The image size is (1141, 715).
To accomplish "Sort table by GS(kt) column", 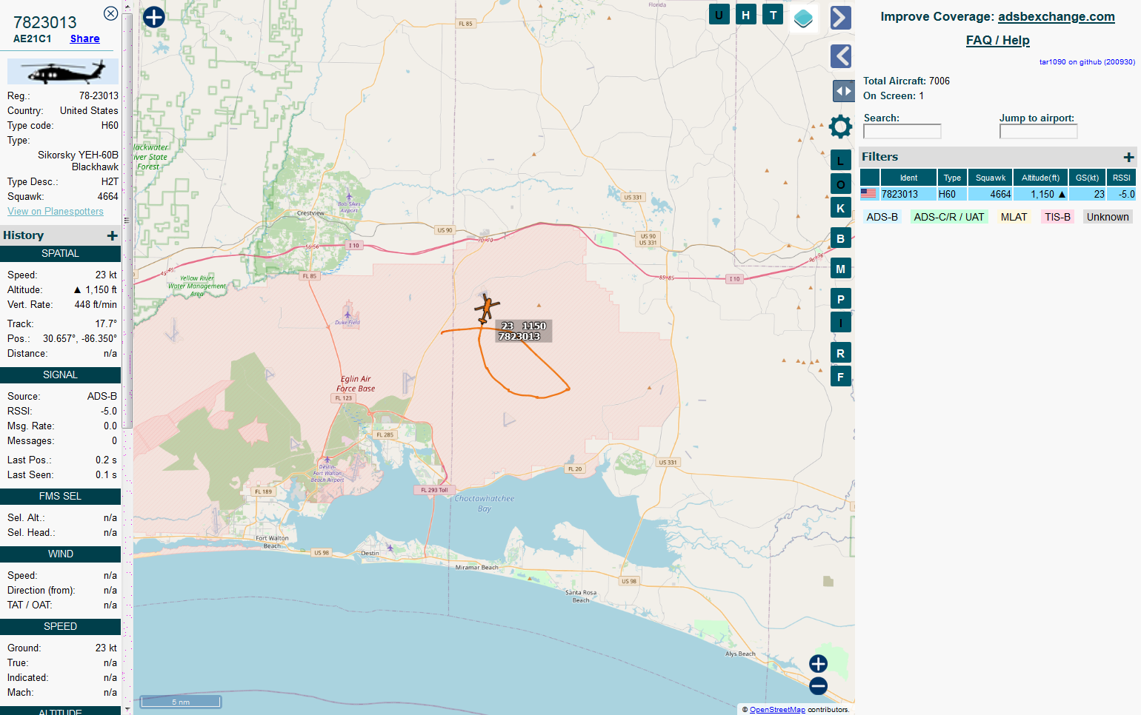I will pos(1087,178).
